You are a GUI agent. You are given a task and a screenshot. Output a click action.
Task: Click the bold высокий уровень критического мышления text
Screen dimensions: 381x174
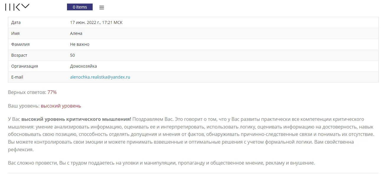click(x=76, y=120)
